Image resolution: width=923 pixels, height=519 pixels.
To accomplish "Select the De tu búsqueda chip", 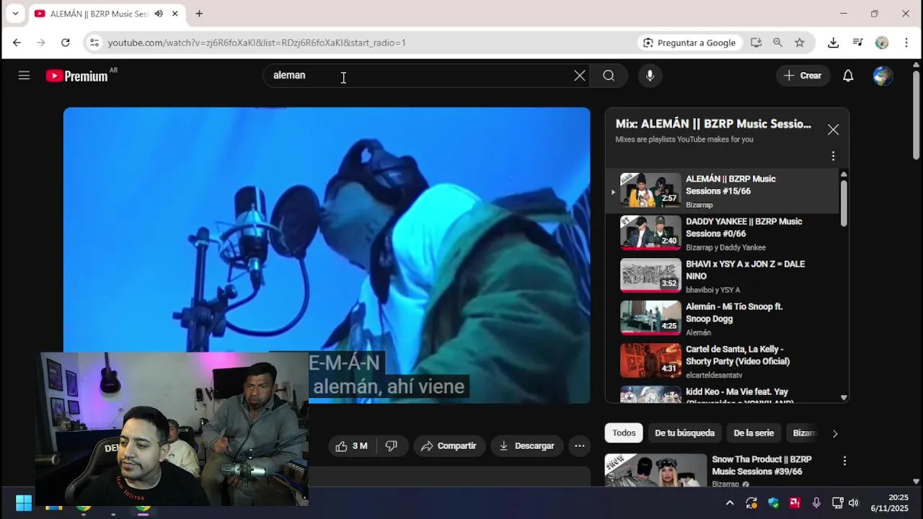I will 684,433.
